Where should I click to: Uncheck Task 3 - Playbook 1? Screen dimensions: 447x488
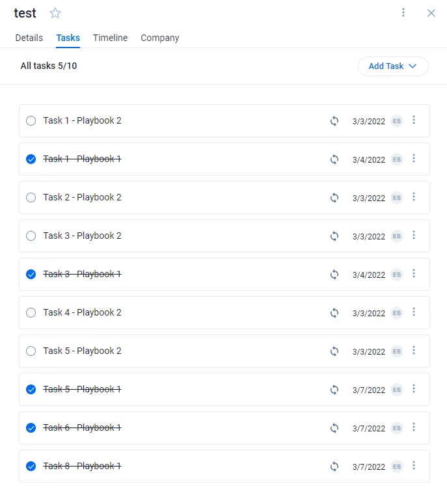[x=31, y=274]
